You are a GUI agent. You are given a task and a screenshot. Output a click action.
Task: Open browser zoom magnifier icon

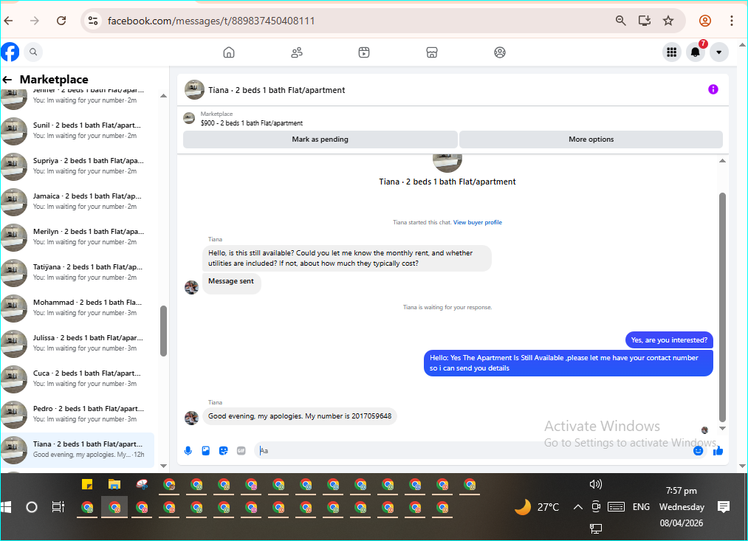[621, 21]
